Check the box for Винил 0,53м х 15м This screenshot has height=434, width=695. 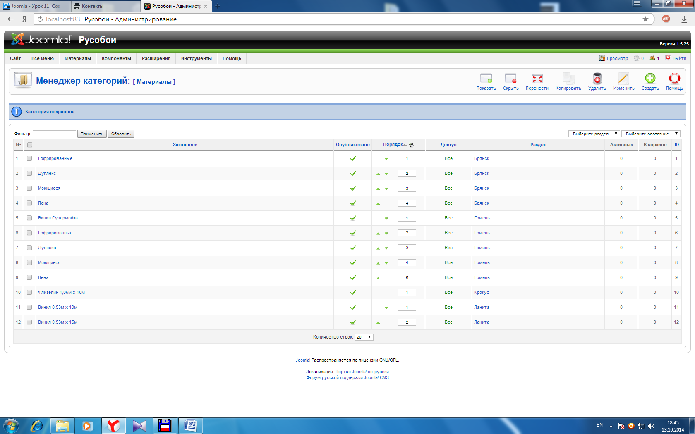(29, 322)
